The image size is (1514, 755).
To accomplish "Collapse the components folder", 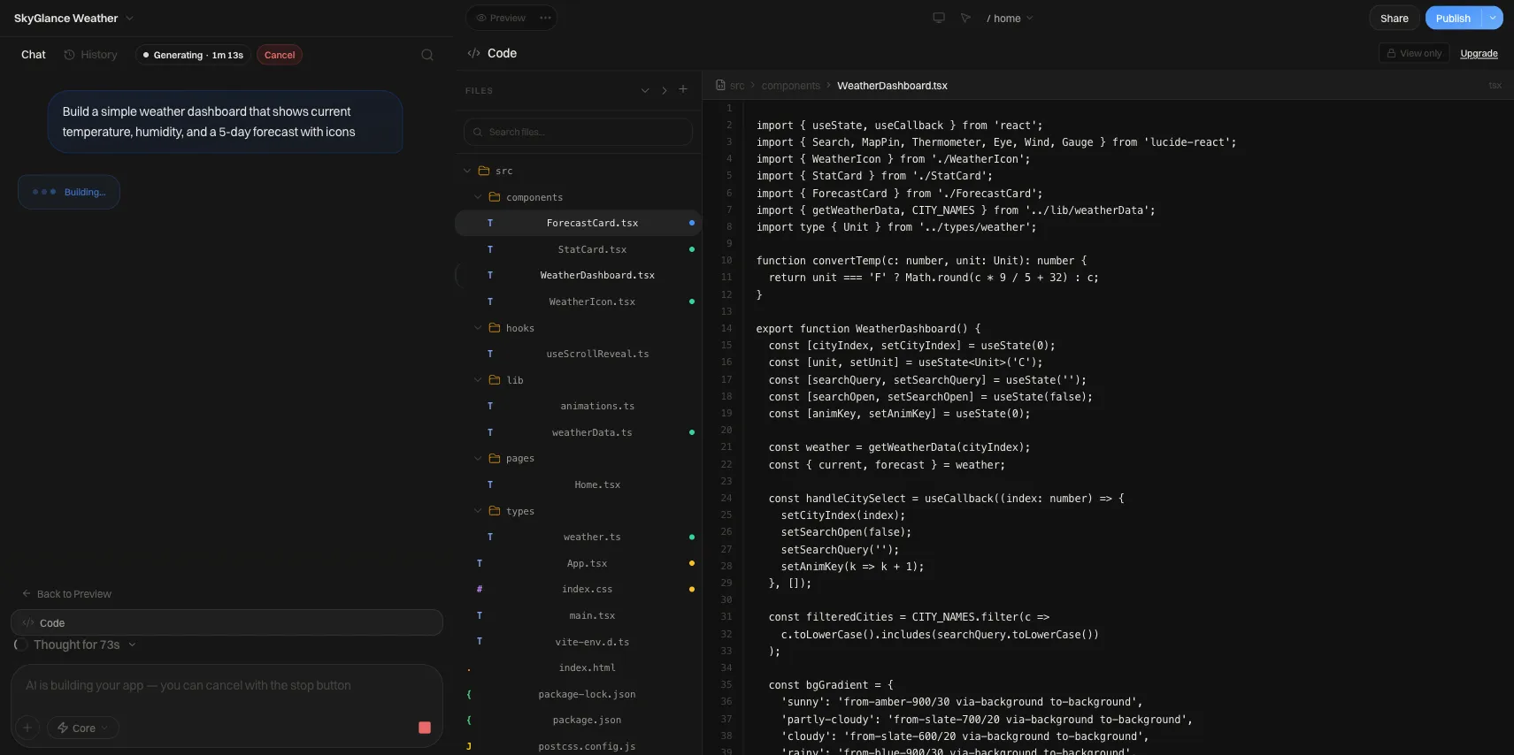I will click(478, 197).
